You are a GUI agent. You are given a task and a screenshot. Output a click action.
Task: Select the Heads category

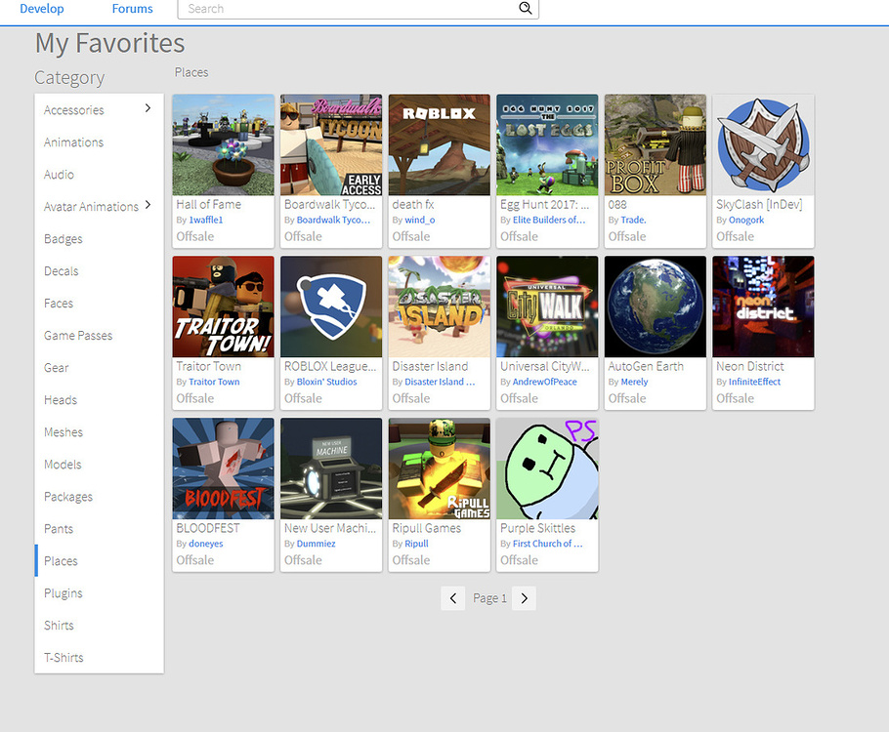coord(100,400)
